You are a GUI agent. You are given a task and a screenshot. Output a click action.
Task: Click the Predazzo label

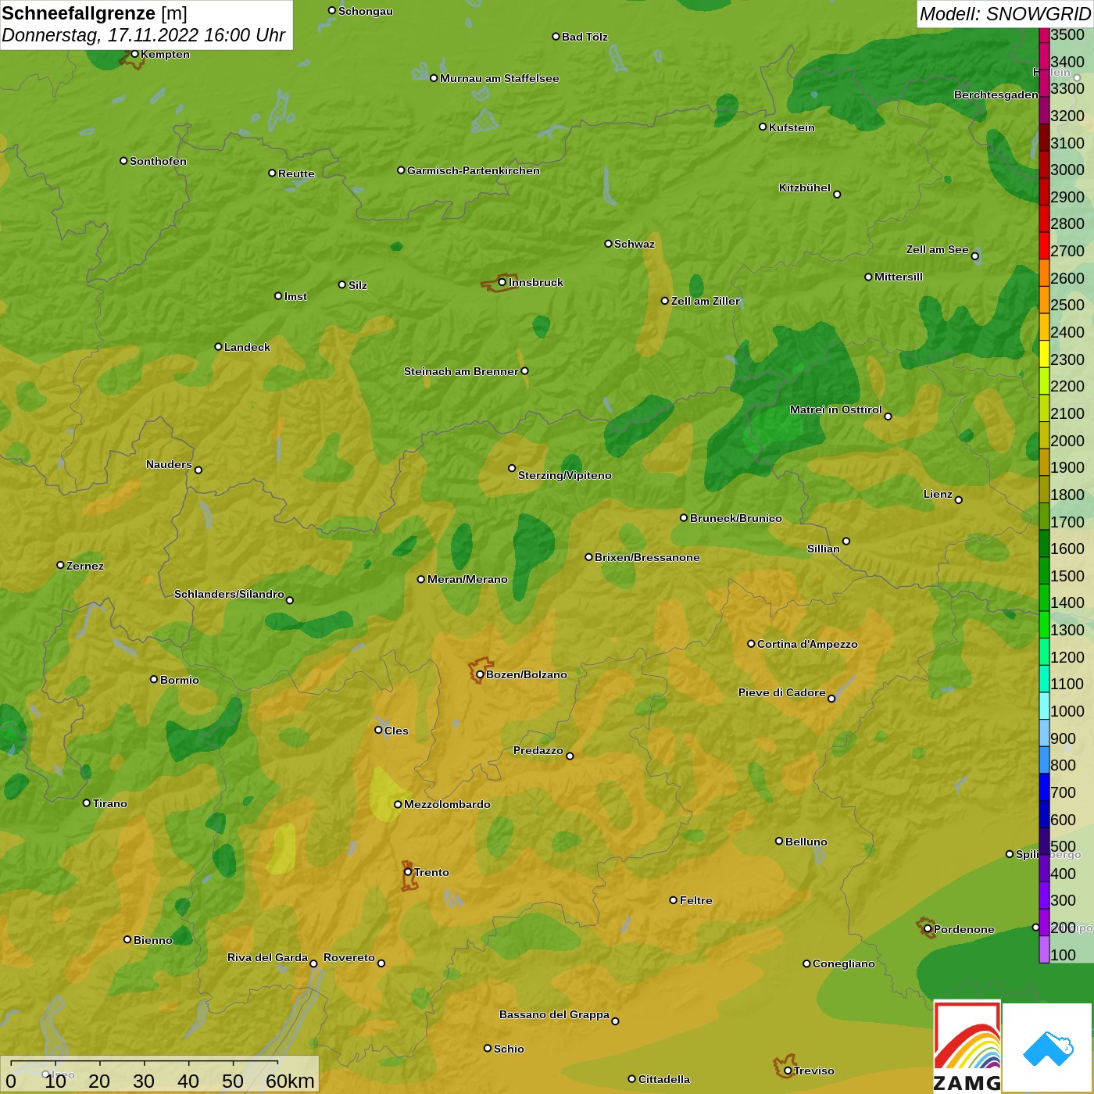click(x=538, y=750)
